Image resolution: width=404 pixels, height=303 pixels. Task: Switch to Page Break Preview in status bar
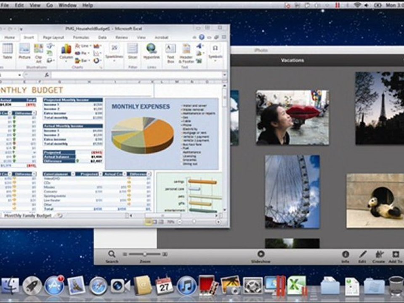161,222
